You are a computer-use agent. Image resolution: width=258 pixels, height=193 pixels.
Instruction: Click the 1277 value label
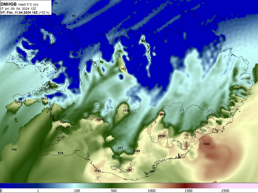(x=129, y=170)
